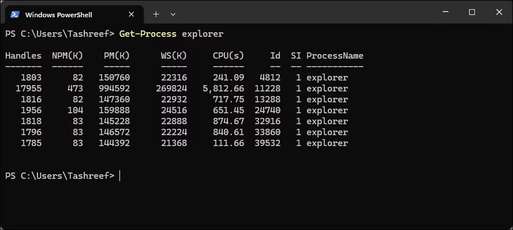Viewport: 513px width, 230px height.
Task: Click the Handles column header
Action: pyautogui.click(x=23, y=56)
